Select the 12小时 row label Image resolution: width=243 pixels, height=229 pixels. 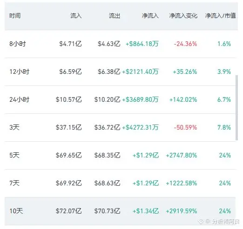point(19,72)
